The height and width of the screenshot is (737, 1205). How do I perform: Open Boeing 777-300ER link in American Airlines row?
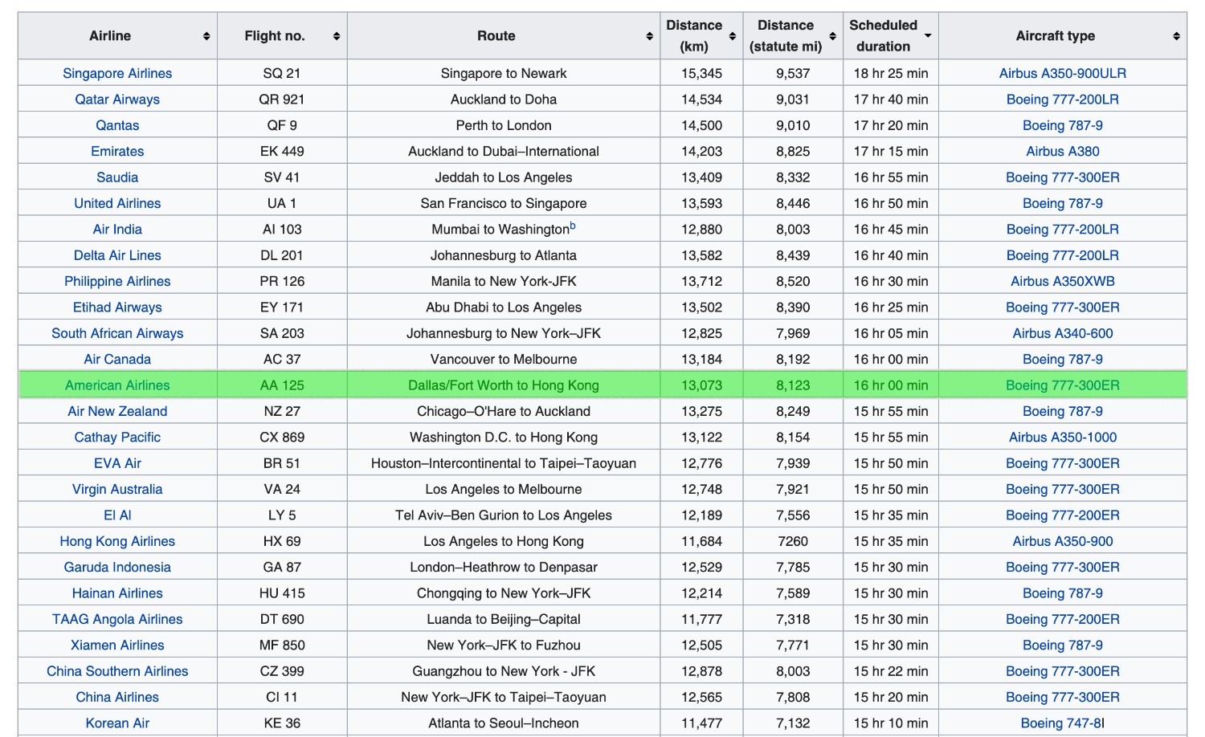[1063, 385]
